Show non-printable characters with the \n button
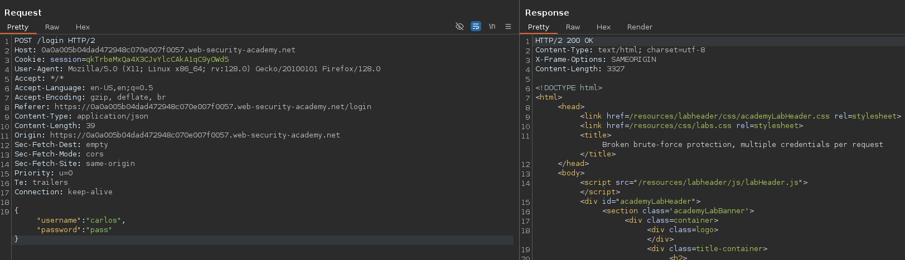The width and height of the screenshot is (905, 260). [x=492, y=26]
